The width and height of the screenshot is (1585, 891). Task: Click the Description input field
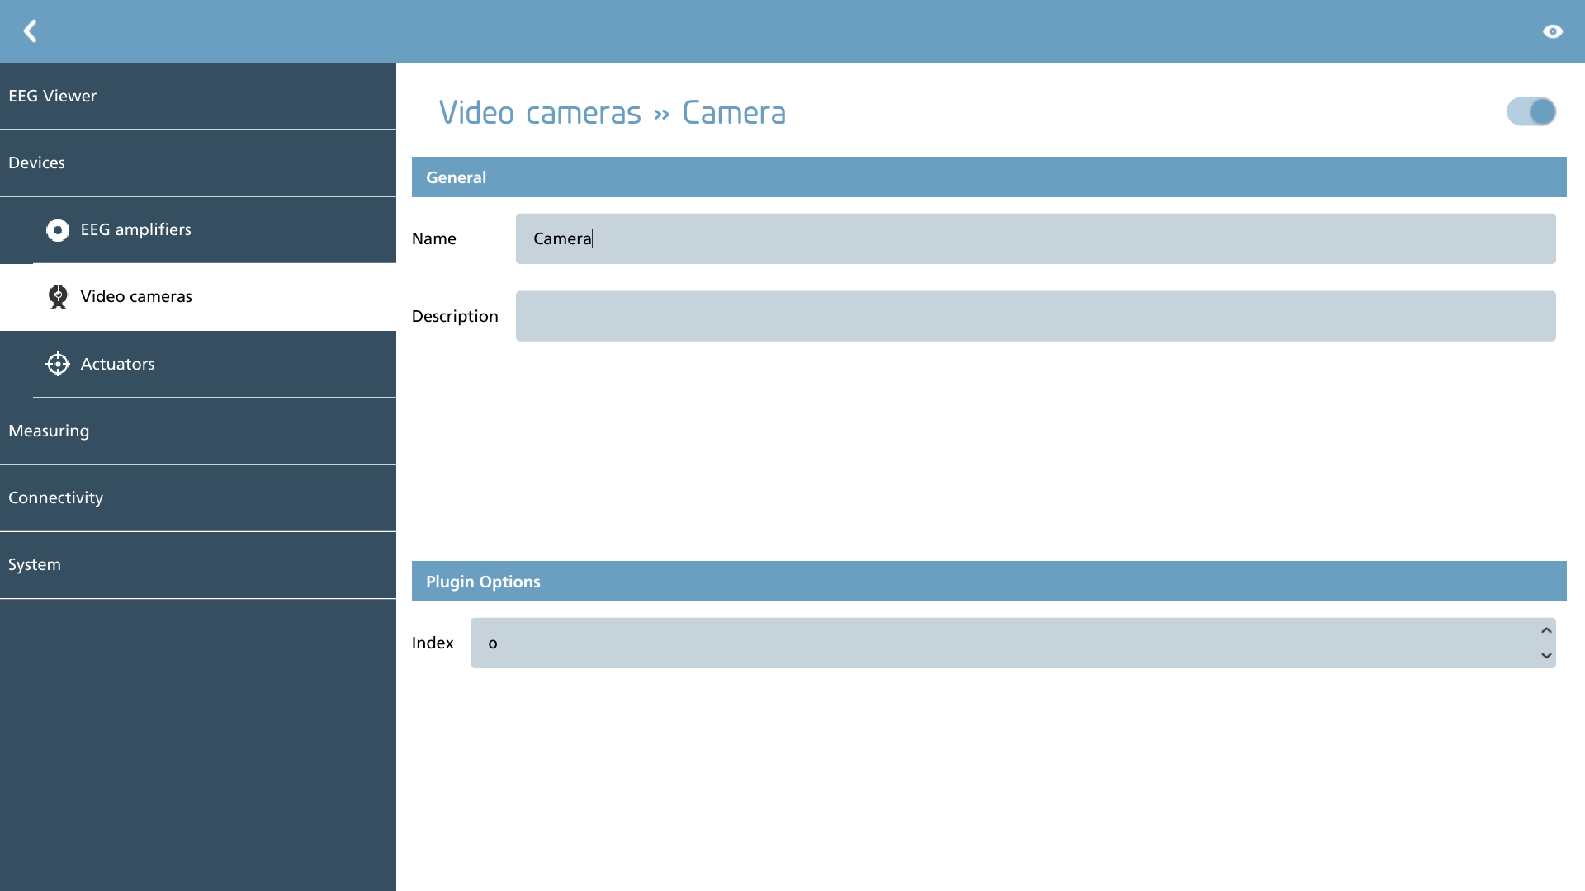(x=1035, y=316)
